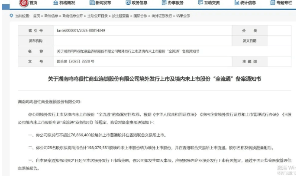297x176 pixels.
Task: Open the 首页 item in top navigation
Action: [33, 3]
